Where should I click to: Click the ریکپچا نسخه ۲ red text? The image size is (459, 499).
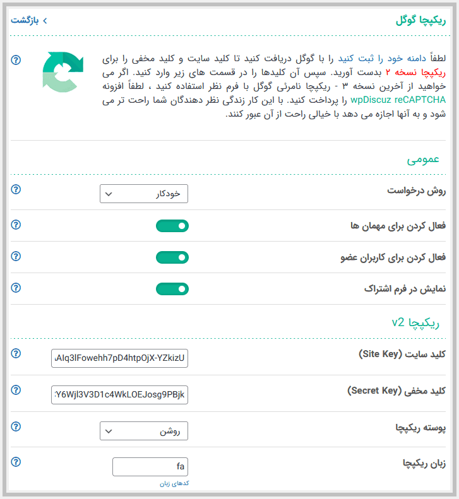(x=415, y=73)
